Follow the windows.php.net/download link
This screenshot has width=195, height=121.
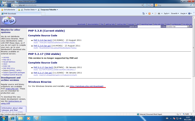coord(87,86)
